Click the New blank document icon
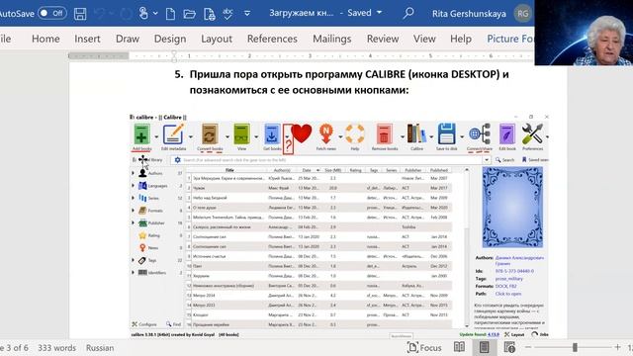This screenshot has height=356, width=633. 170,14
